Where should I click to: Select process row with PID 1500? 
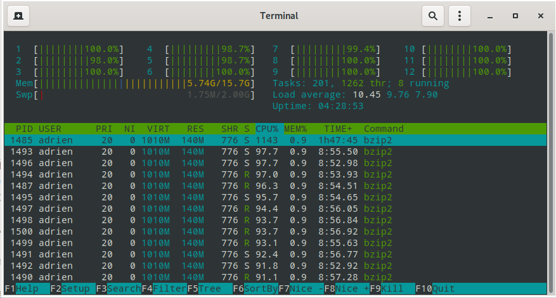coord(275,231)
